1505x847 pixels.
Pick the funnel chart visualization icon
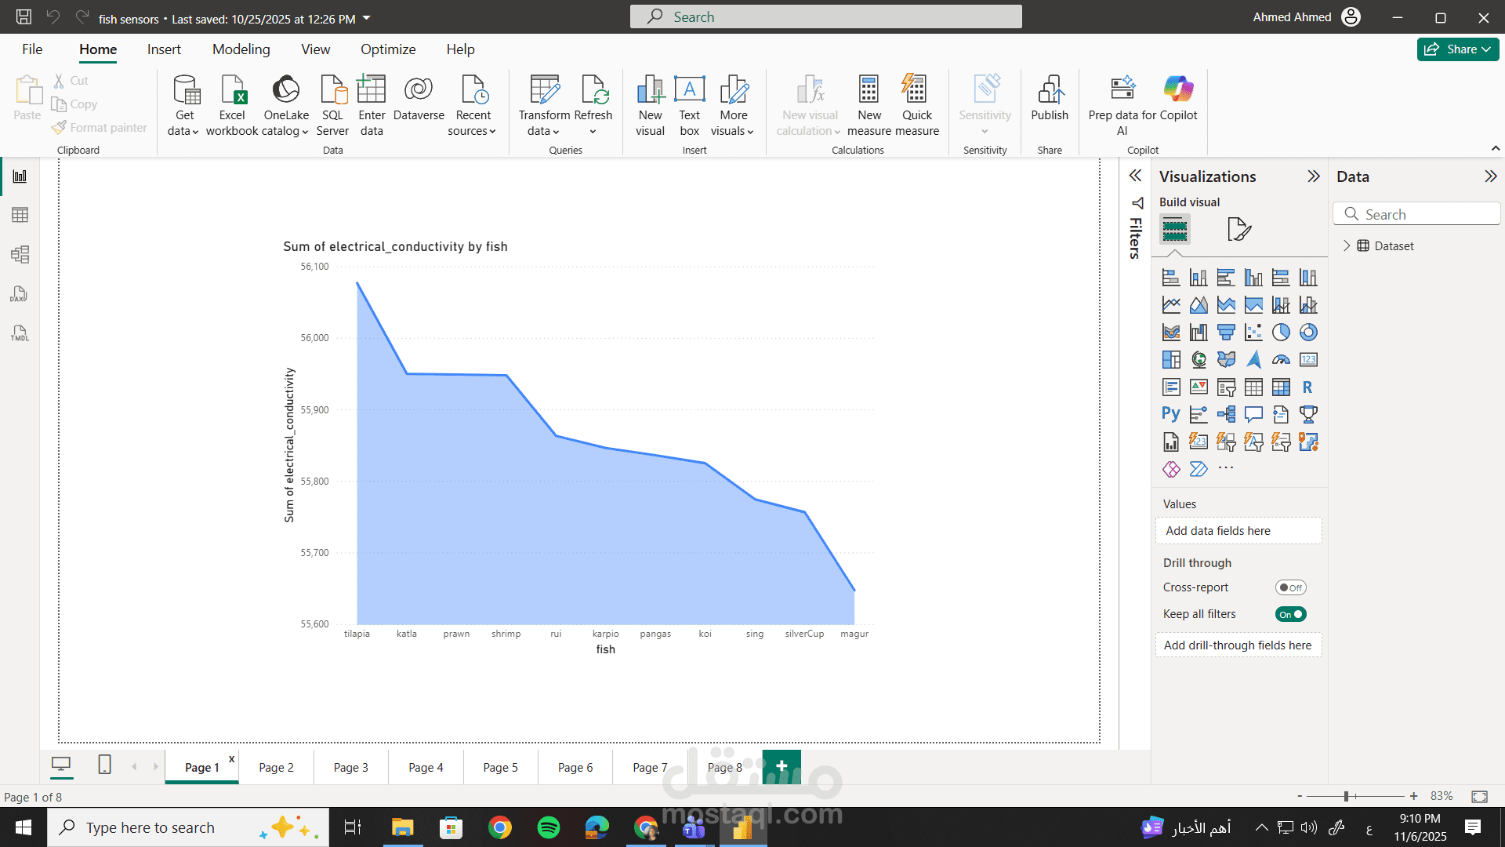(1226, 333)
